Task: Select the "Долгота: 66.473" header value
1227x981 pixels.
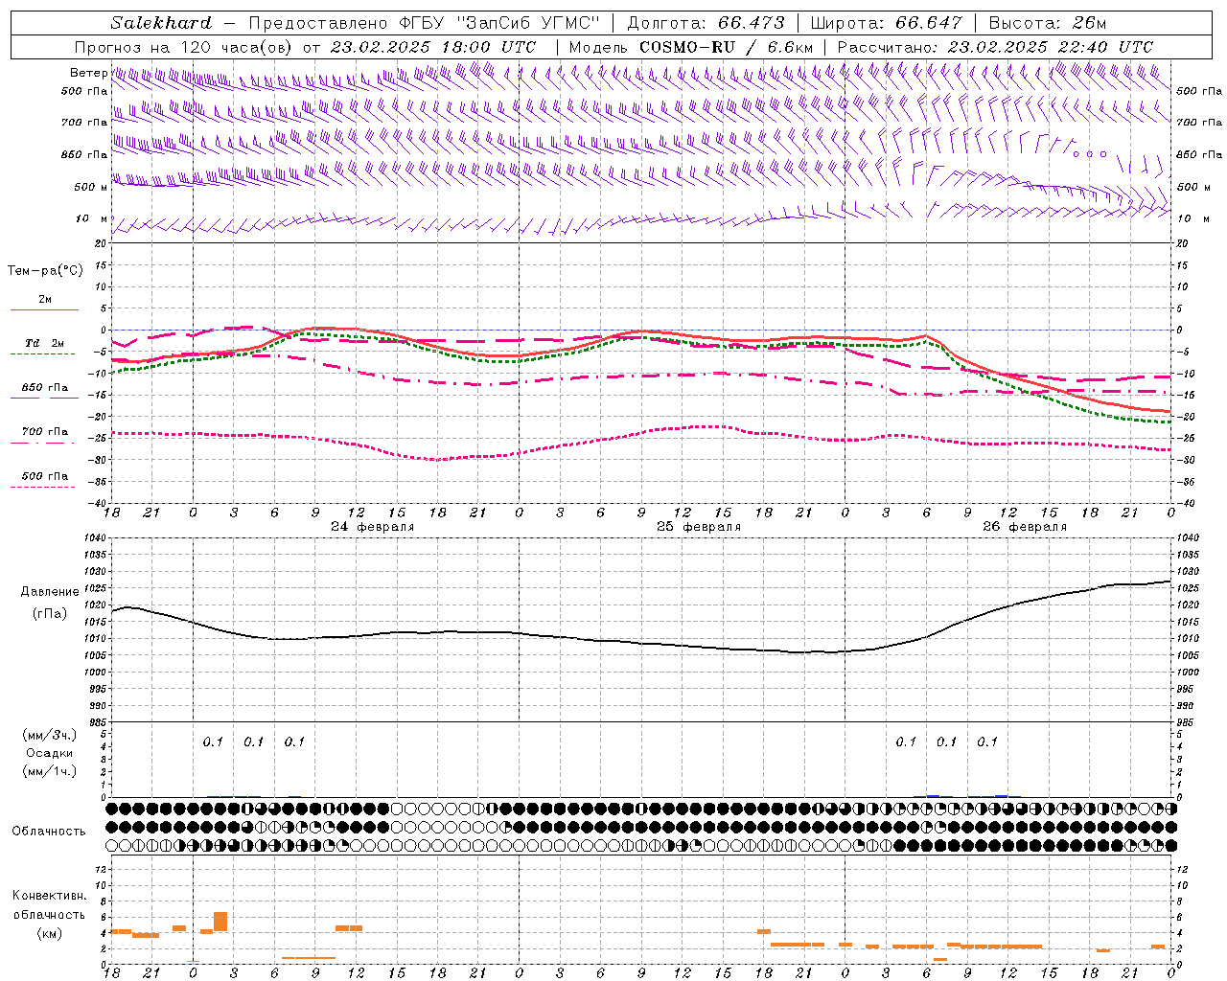Action: coord(705,23)
